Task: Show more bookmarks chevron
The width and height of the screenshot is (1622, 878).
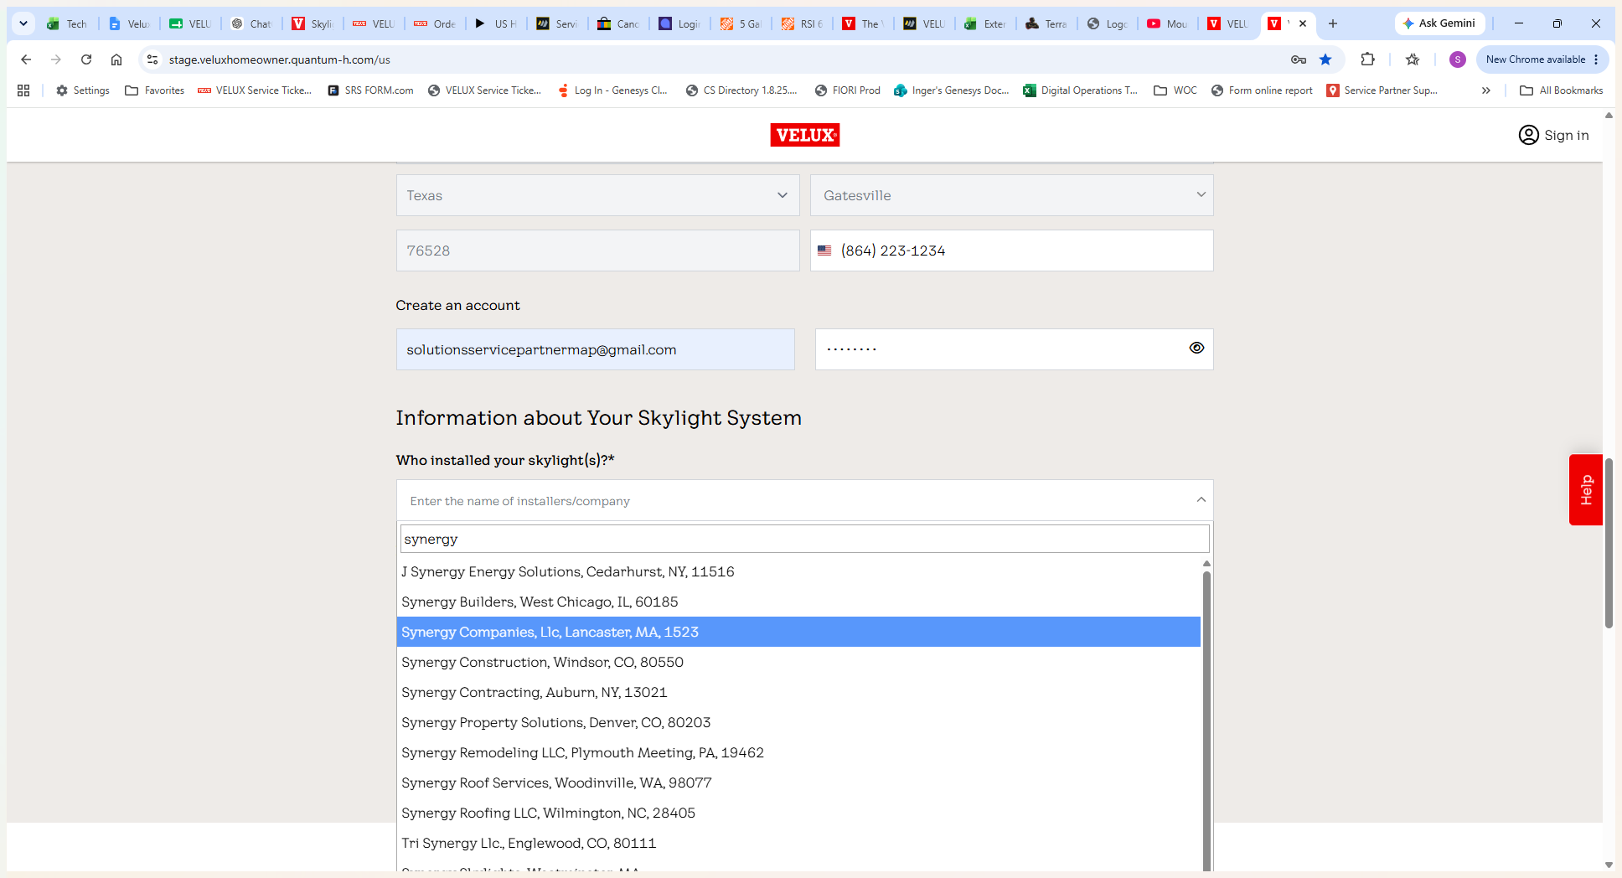Action: (1485, 90)
